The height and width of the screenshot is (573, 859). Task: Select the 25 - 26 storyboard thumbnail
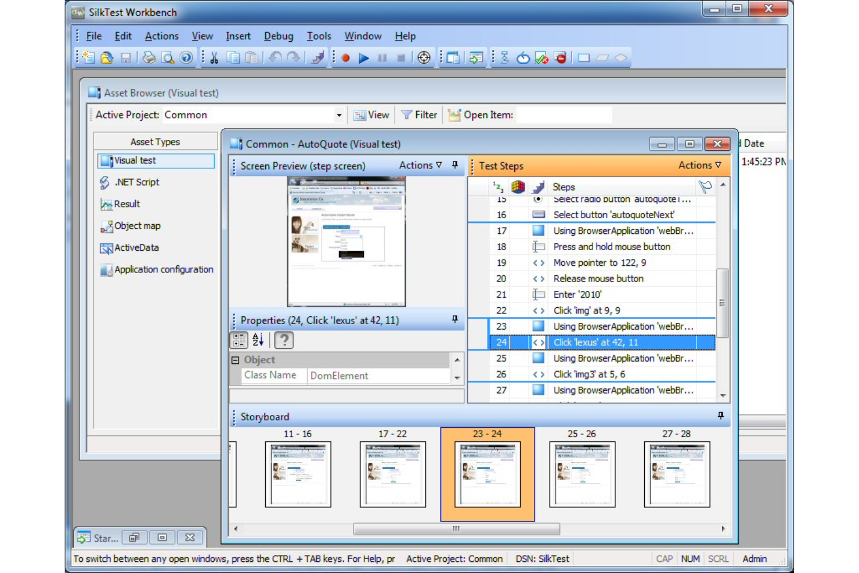tap(582, 474)
